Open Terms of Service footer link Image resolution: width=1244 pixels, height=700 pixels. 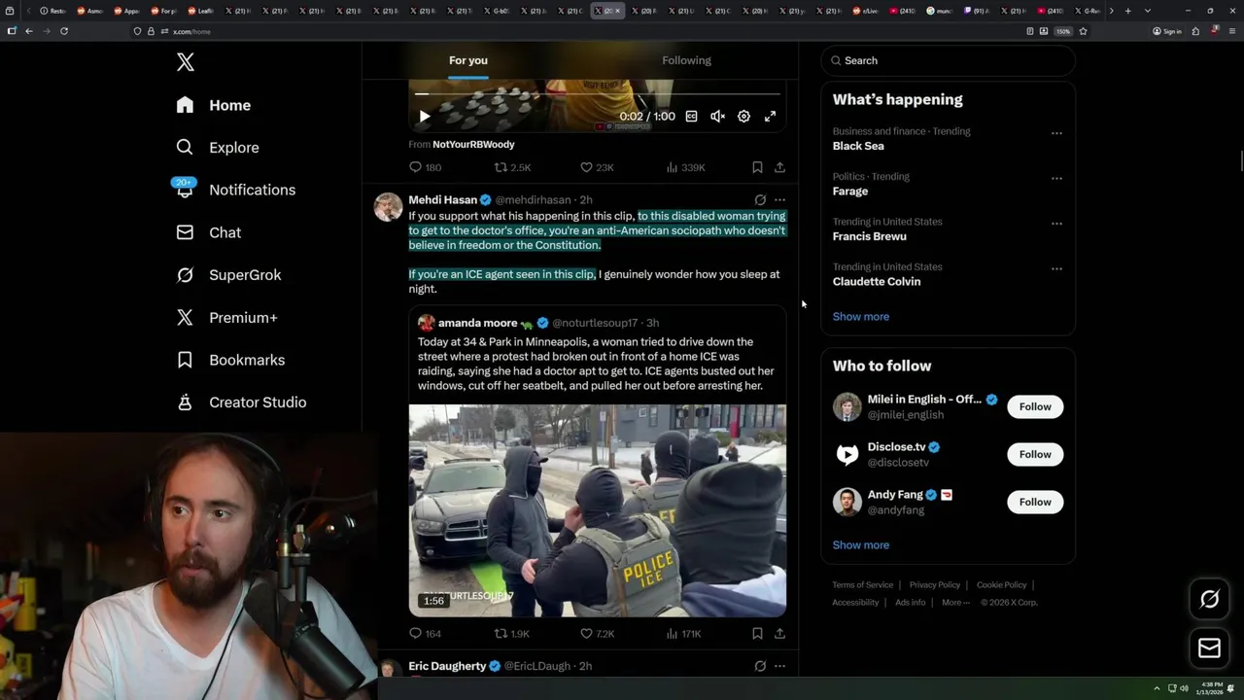point(862,585)
